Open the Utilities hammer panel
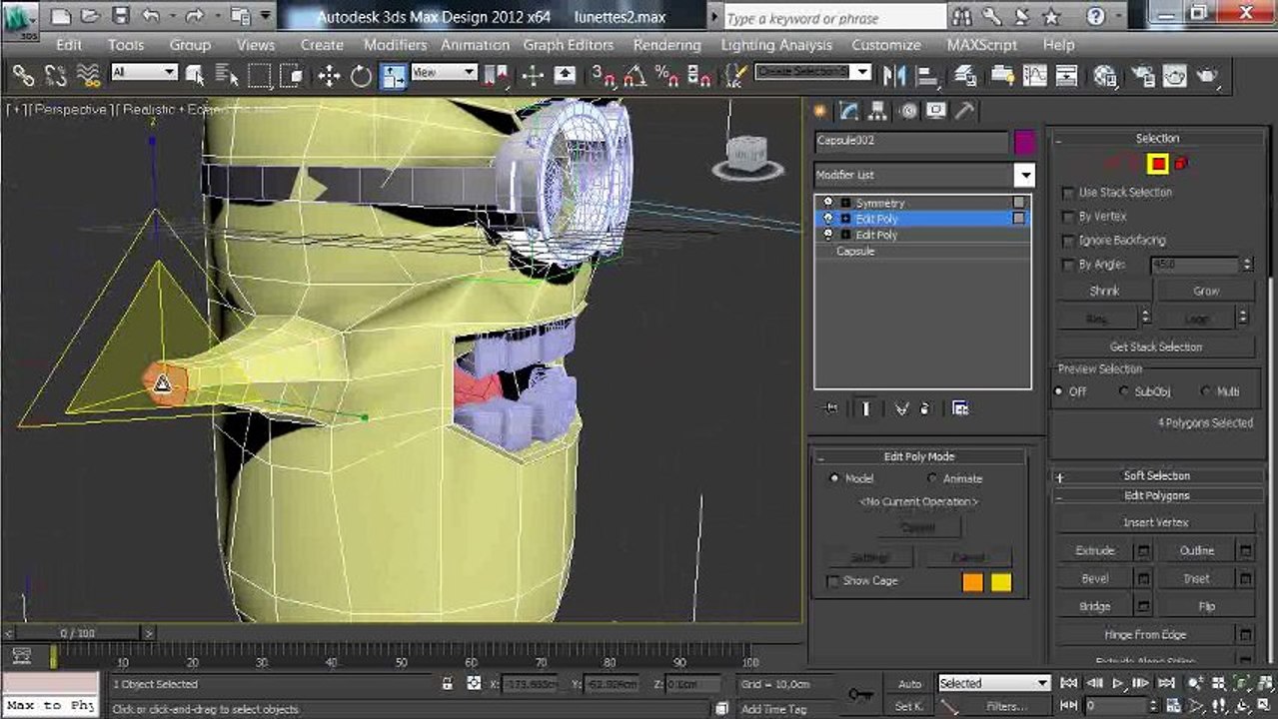This screenshot has width=1278, height=719. click(964, 111)
